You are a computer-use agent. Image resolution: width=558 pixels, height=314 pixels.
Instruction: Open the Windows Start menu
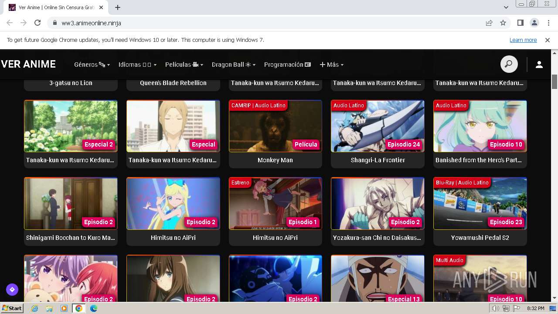click(x=12, y=308)
